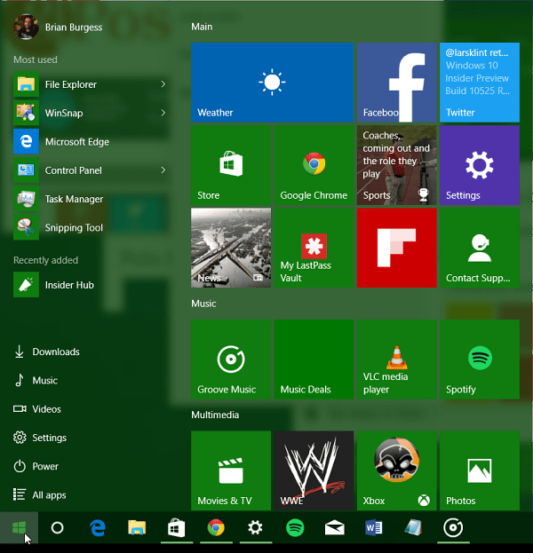Click the Main group heading
533x553 pixels.
point(202,27)
